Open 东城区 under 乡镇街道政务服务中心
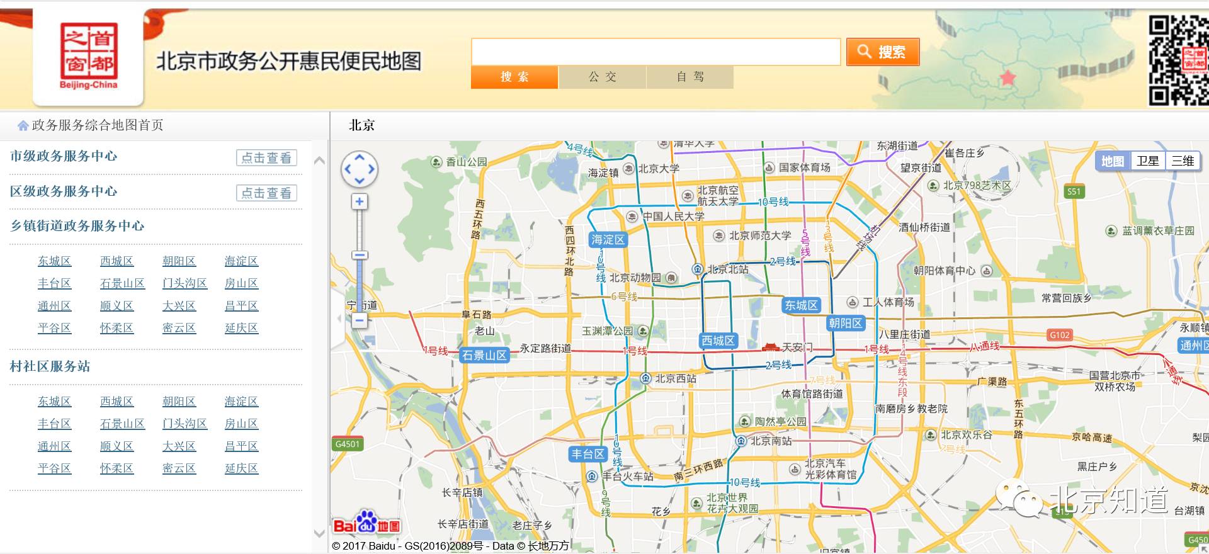 click(55, 261)
